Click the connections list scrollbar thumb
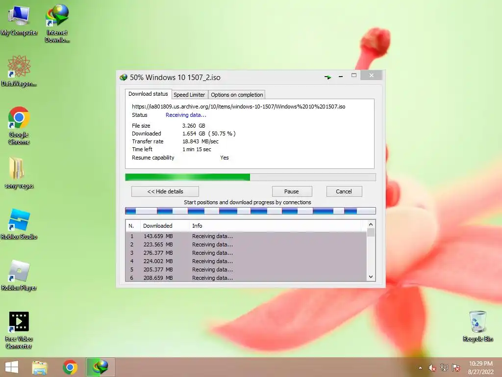 [x=371, y=232]
